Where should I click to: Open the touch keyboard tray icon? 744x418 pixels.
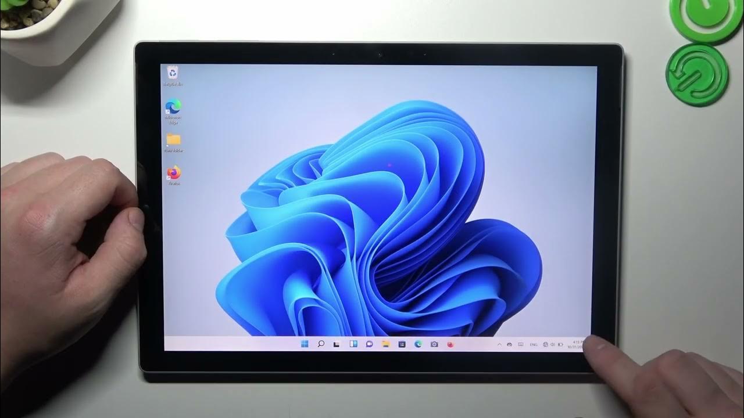[x=520, y=344]
